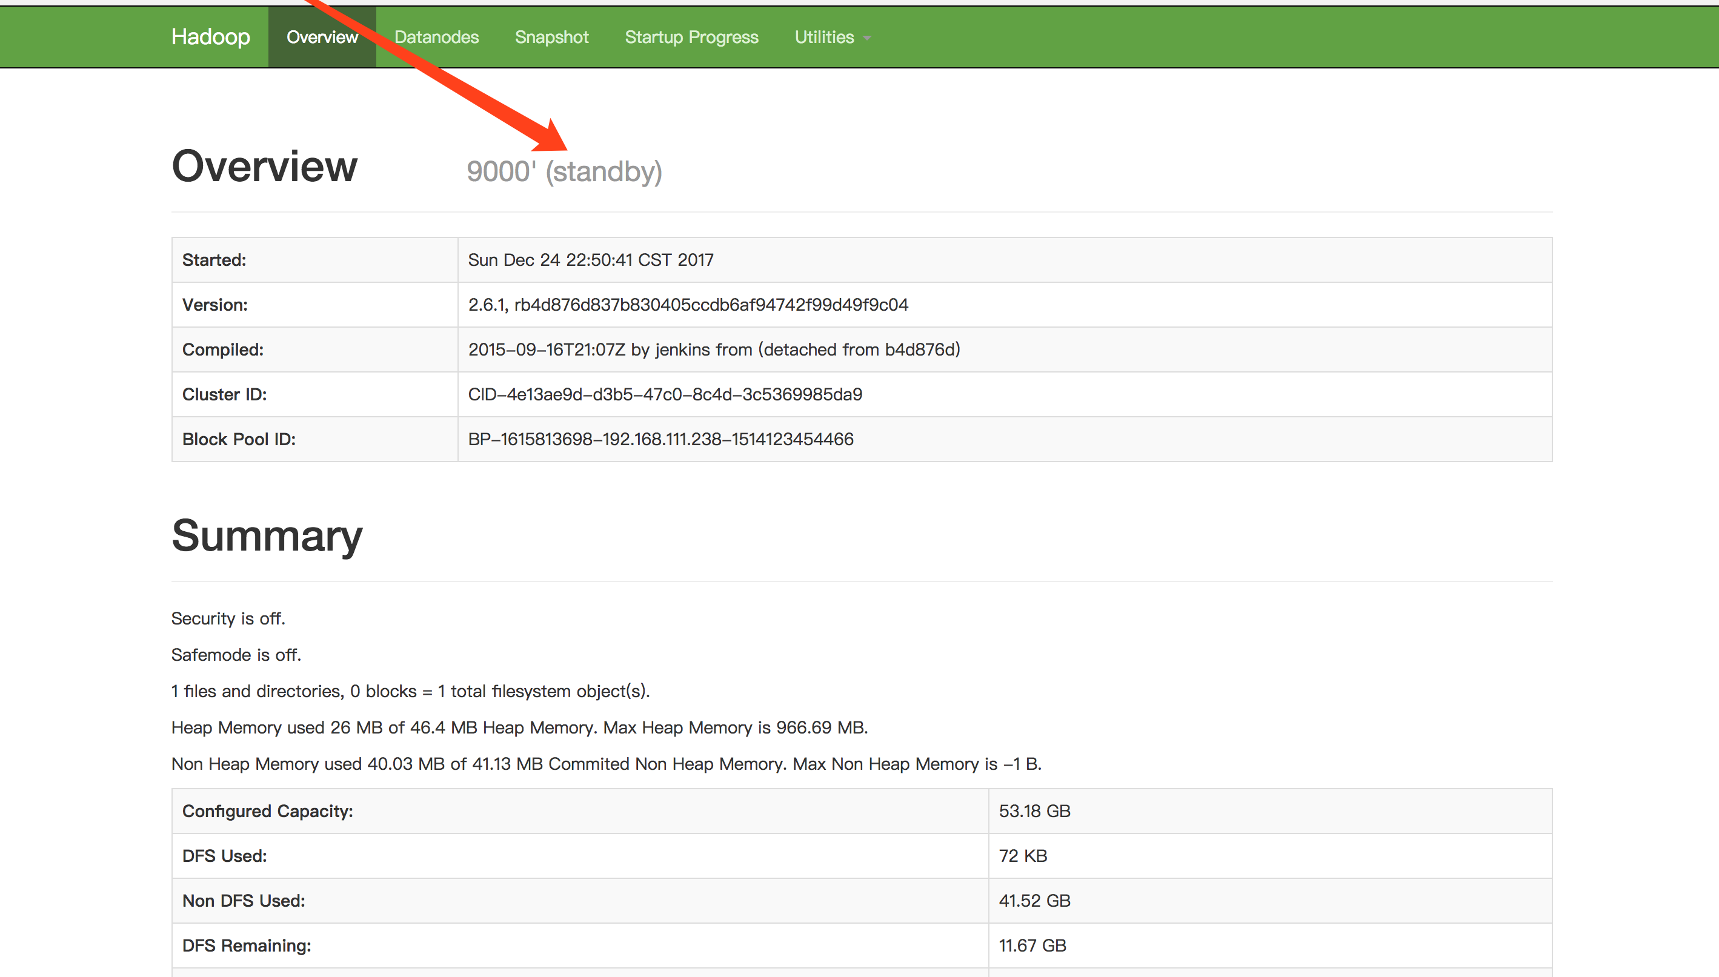The image size is (1719, 977).
Task: Click the 9000' (standby) status text
Action: pyautogui.click(x=564, y=172)
